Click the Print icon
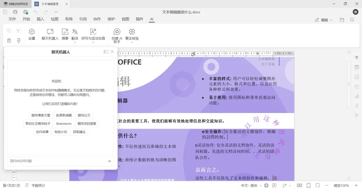This screenshot has height=189, width=362. 15,12
